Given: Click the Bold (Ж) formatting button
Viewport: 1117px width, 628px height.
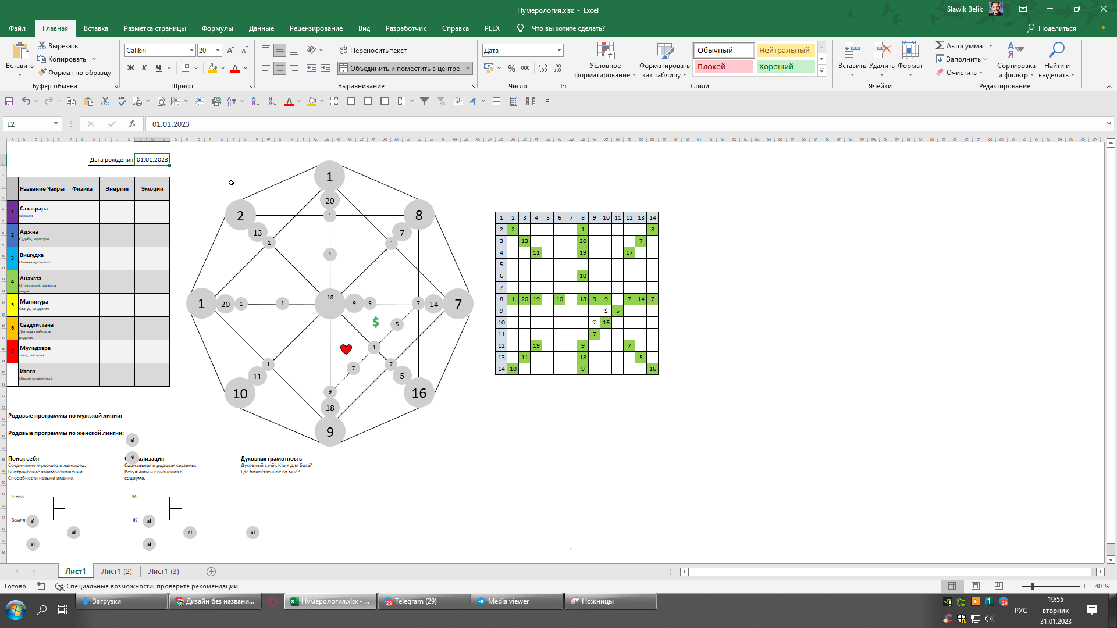Looking at the screenshot, I should point(131,68).
